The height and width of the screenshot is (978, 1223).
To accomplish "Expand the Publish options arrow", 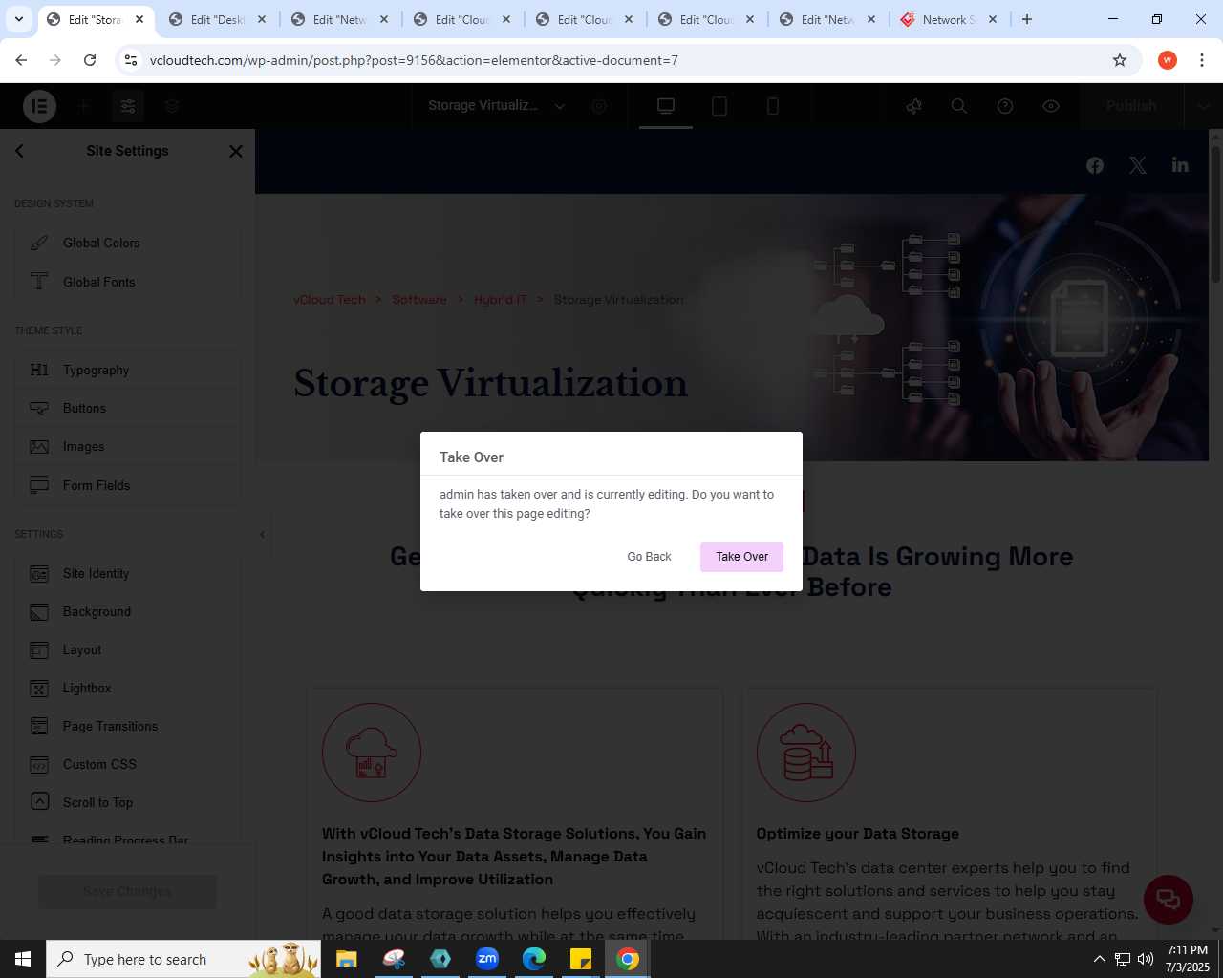I will (x=1204, y=106).
